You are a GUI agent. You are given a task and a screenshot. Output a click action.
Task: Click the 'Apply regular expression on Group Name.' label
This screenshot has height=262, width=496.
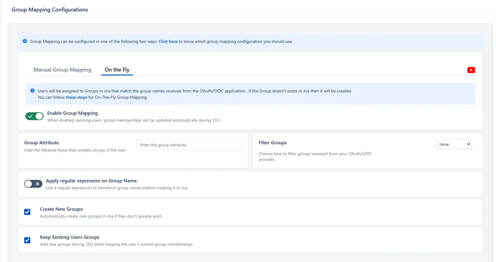tap(92, 181)
